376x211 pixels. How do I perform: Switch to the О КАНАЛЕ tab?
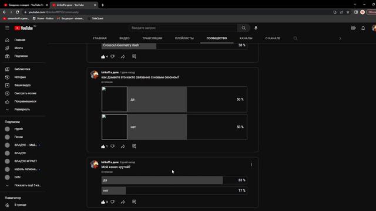(x=273, y=38)
